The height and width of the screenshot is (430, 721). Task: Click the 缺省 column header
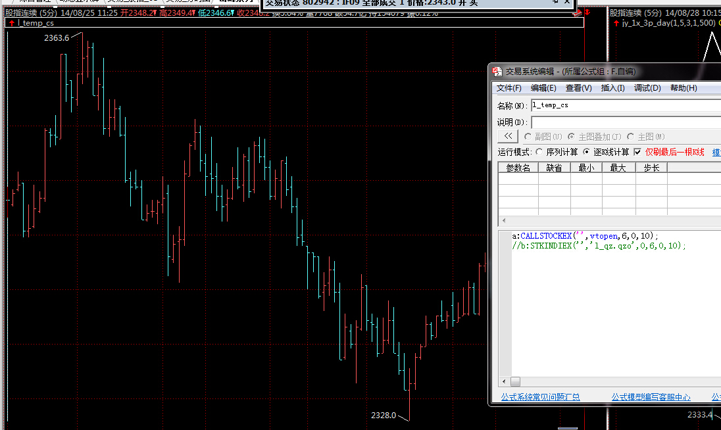(x=554, y=168)
